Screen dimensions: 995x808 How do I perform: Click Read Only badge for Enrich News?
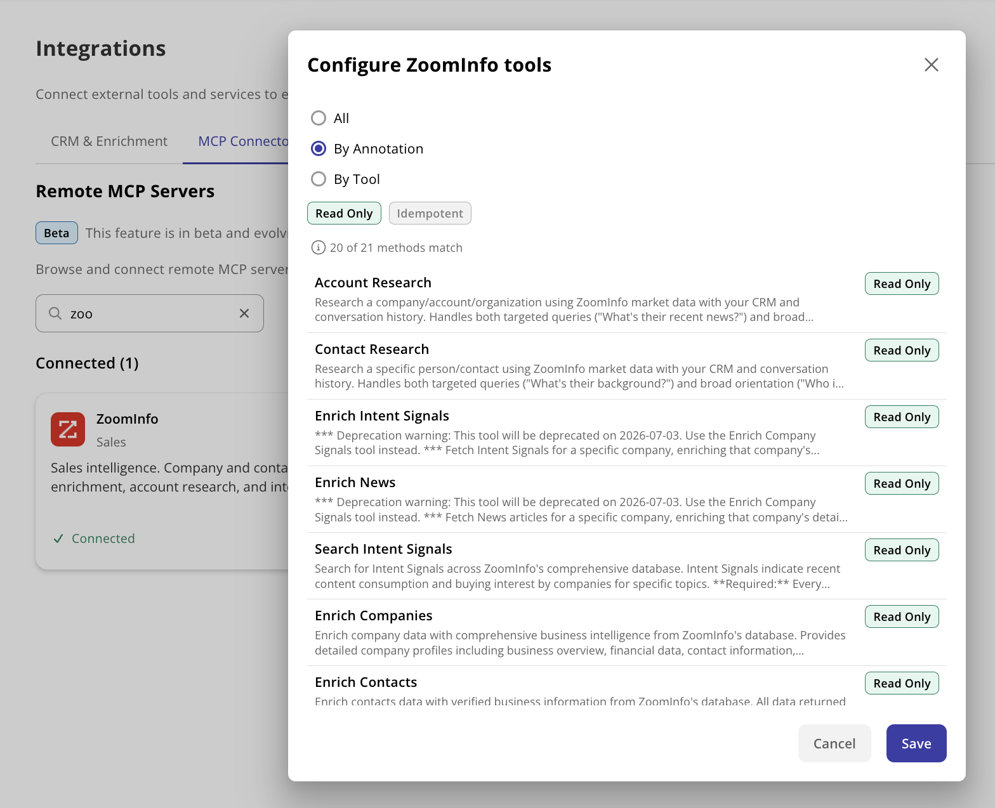tap(902, 483)
